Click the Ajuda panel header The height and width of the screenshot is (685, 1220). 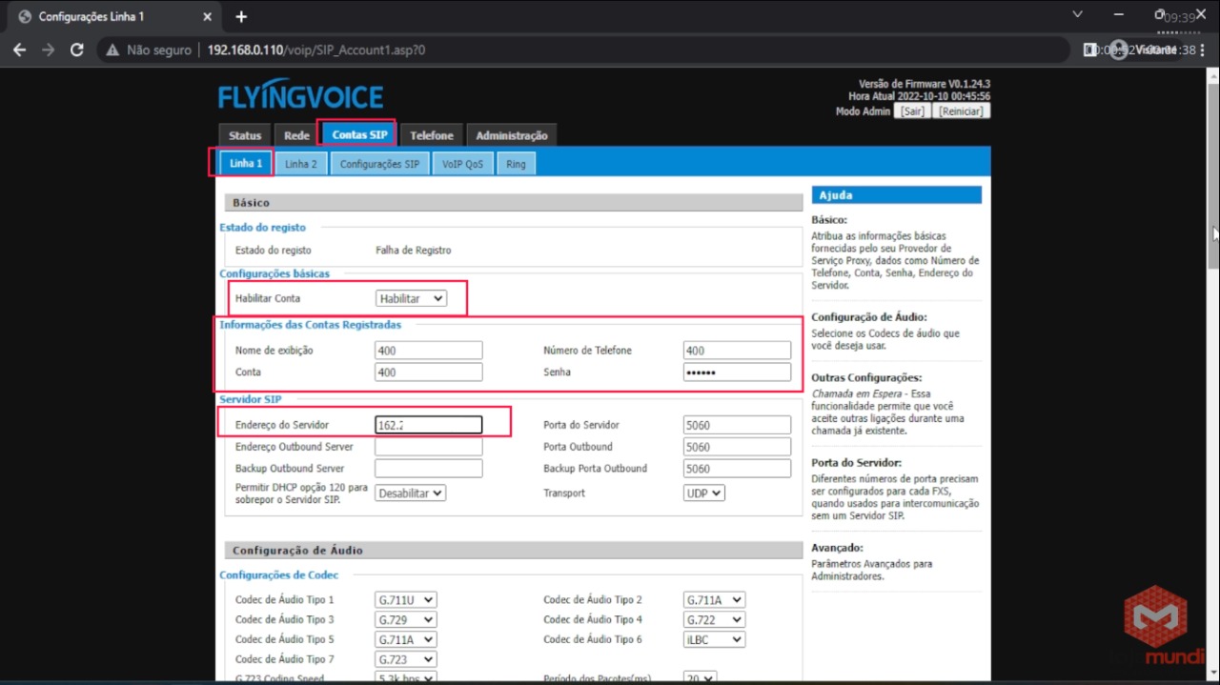click(896, 195)
